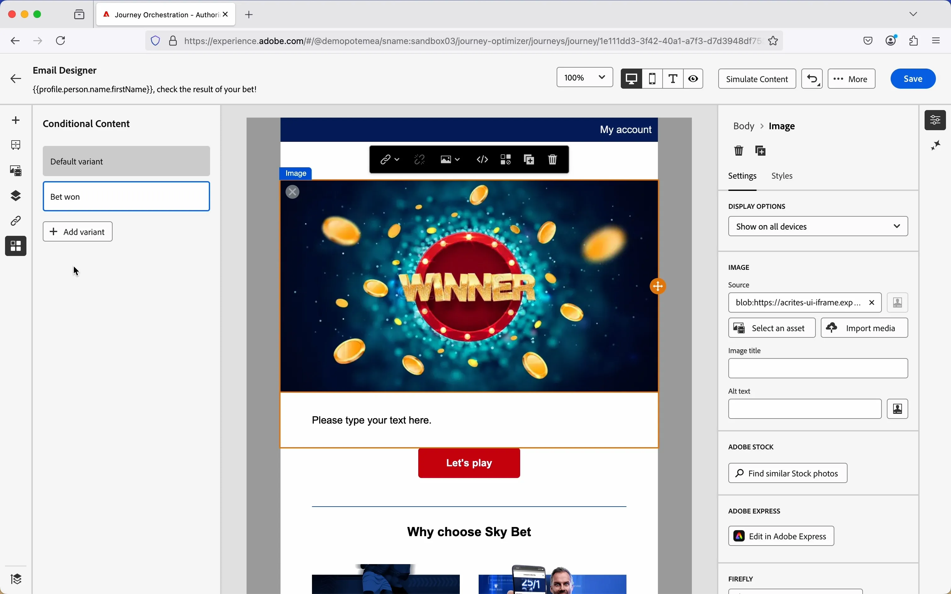Switch to desktop view mode

point(632,79)
